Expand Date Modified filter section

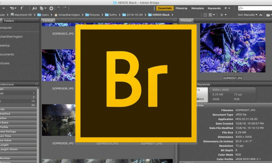18,114
